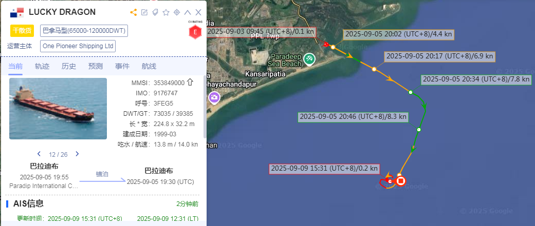
Task: Add vessel to favorites with star
Action: (166, 13)
